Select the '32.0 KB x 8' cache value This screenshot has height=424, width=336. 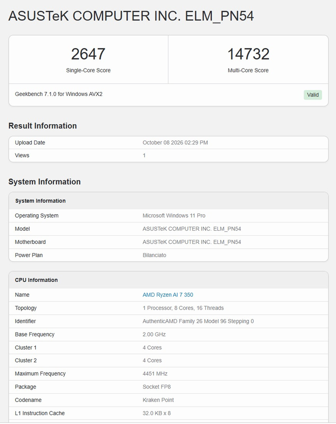coord(156,413)
